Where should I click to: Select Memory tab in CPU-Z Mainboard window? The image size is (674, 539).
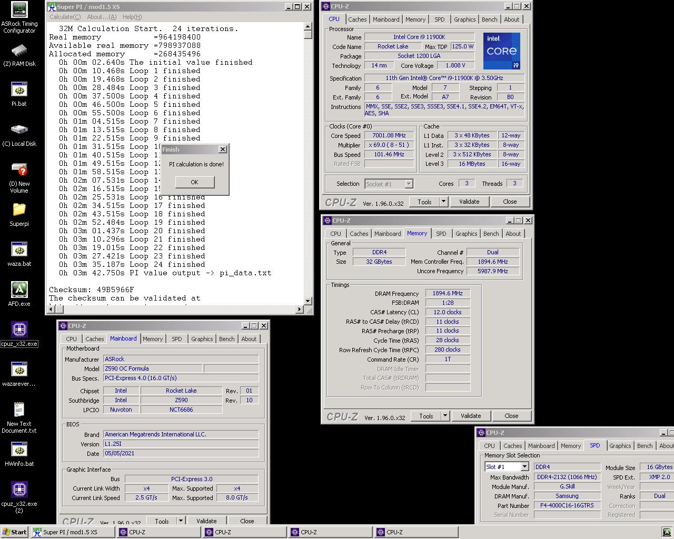(153, 339)
